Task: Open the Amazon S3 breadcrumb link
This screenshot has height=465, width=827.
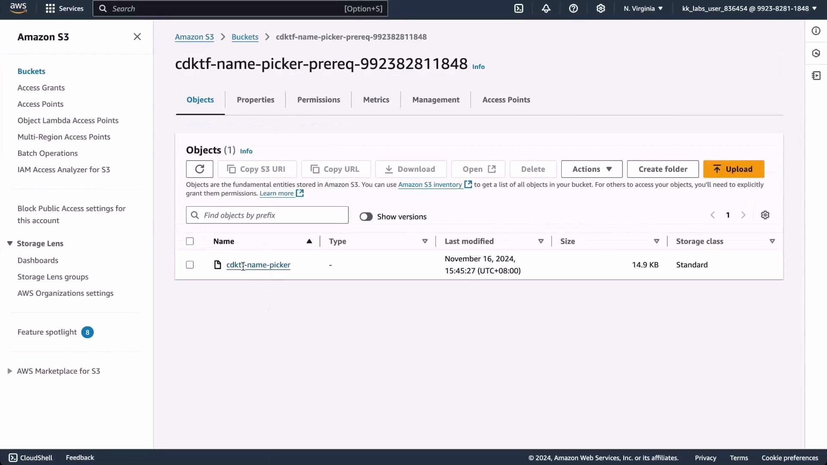Action: coord(194,37)
